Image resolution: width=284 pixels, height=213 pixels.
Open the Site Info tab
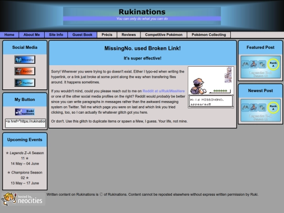click(x=56, y=35)
